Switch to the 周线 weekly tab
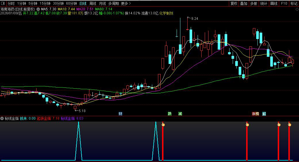 (x=92, y=4)
